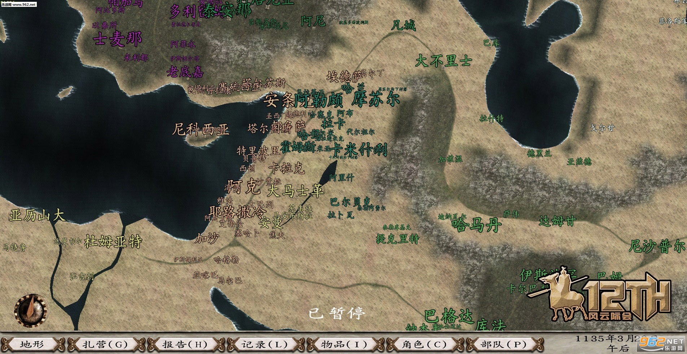The height and width of the screenshot is (354, 687).
Task: Select the city 摩苏尔
Action: point(376,99)
